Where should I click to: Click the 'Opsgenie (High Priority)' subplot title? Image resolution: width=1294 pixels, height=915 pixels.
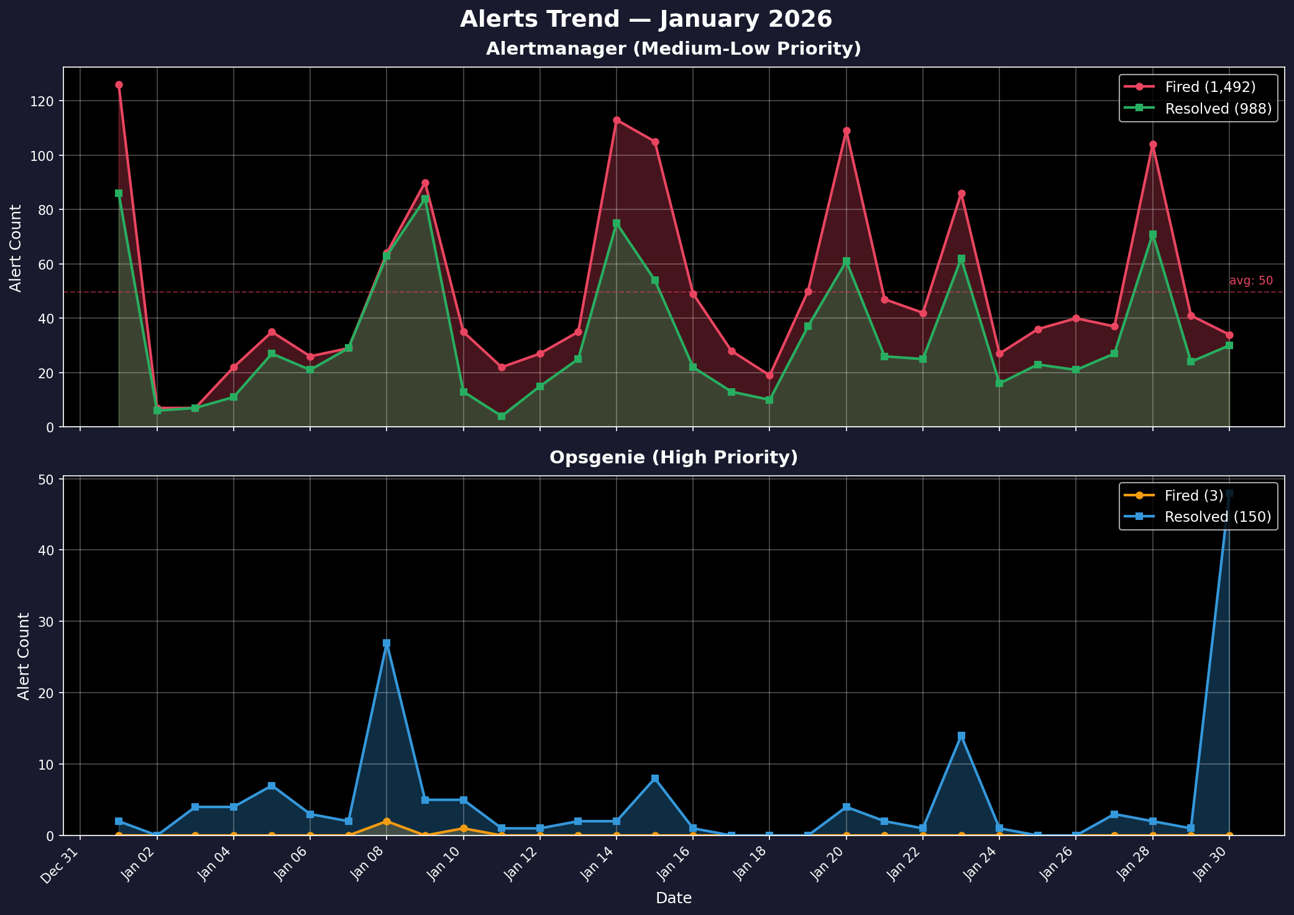click(673, 458)
